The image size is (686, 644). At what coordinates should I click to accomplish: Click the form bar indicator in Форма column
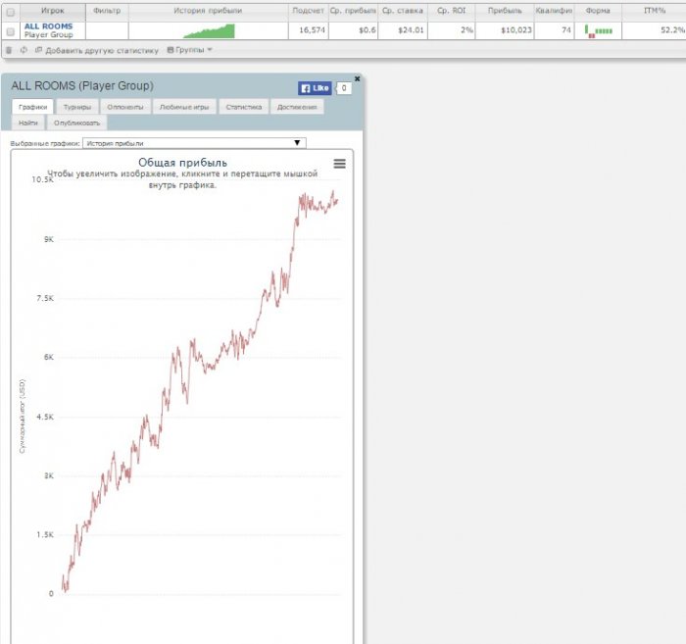598,30
